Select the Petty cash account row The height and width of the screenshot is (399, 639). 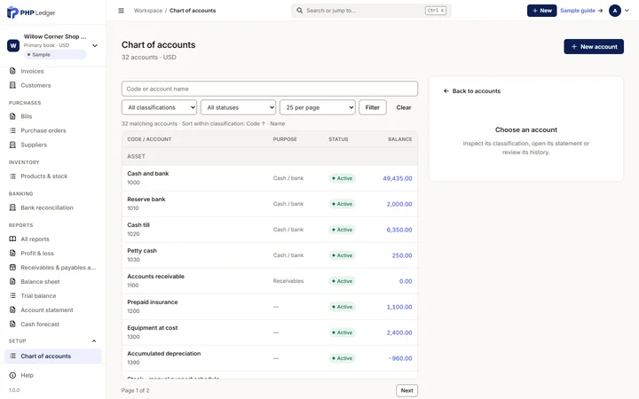(270, 254)
